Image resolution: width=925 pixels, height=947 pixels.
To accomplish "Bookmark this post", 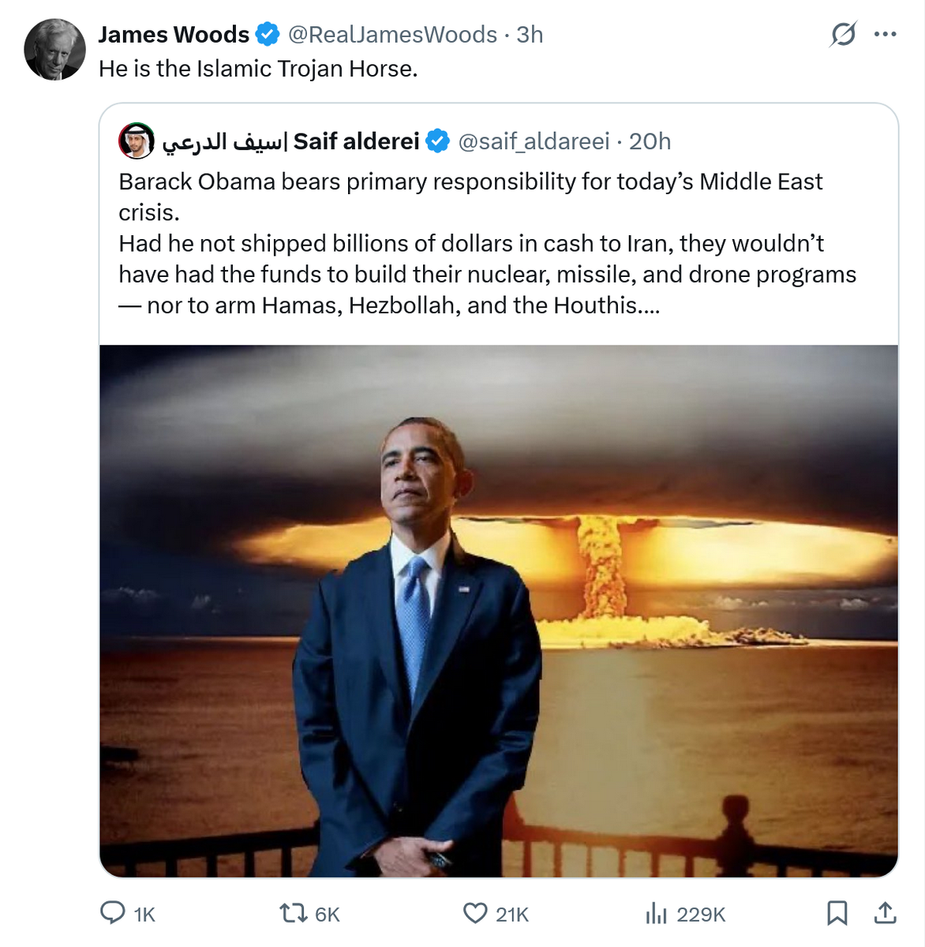I will [837, 913].
